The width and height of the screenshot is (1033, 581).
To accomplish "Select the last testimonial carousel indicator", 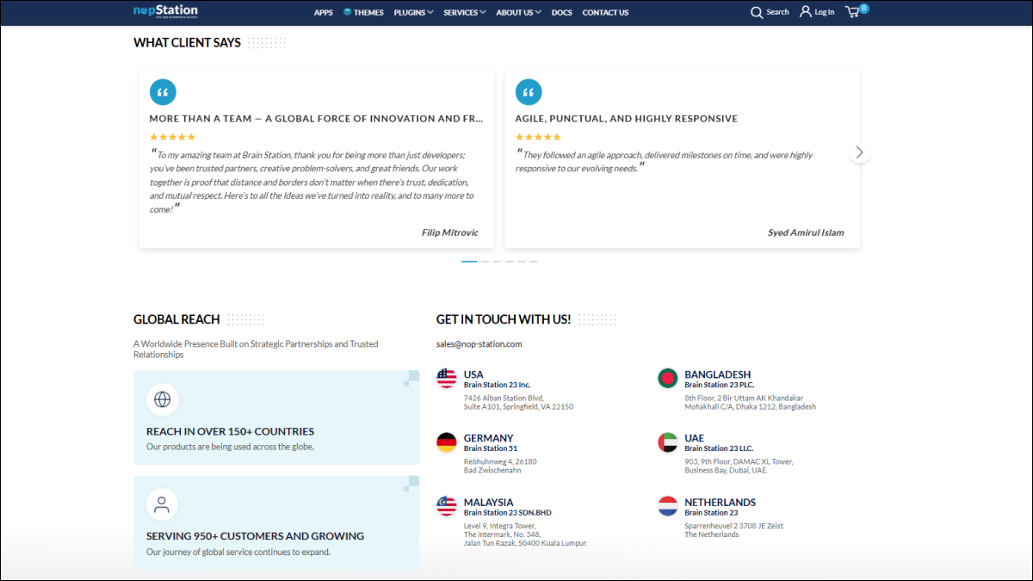I will click(x=533, y=261).
